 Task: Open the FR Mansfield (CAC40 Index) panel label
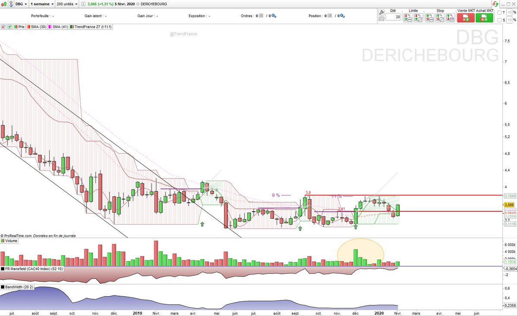(x=32, y=269)
